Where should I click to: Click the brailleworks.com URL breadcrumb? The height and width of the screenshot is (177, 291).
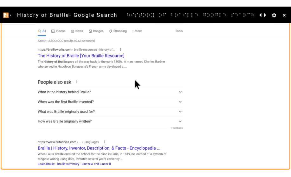tap(76, 49)
